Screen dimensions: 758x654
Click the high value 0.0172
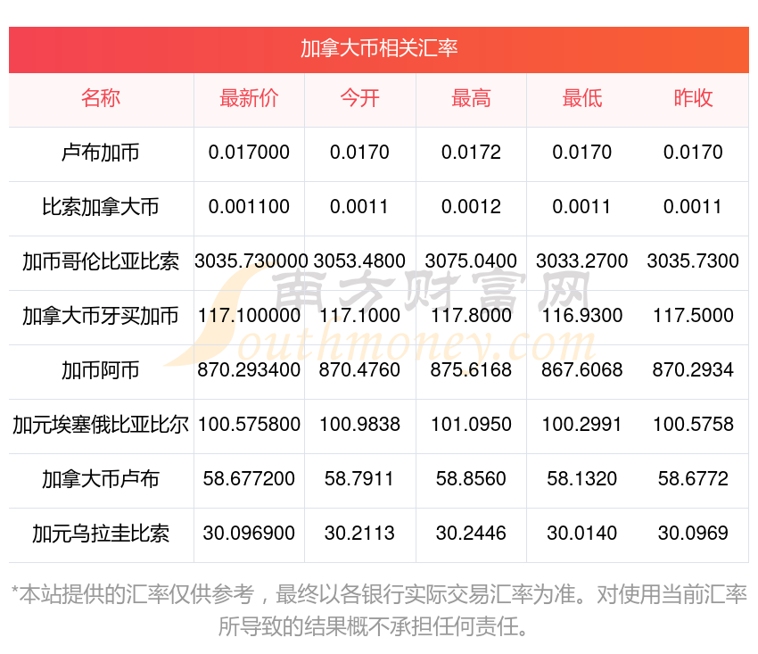point(471,153)
